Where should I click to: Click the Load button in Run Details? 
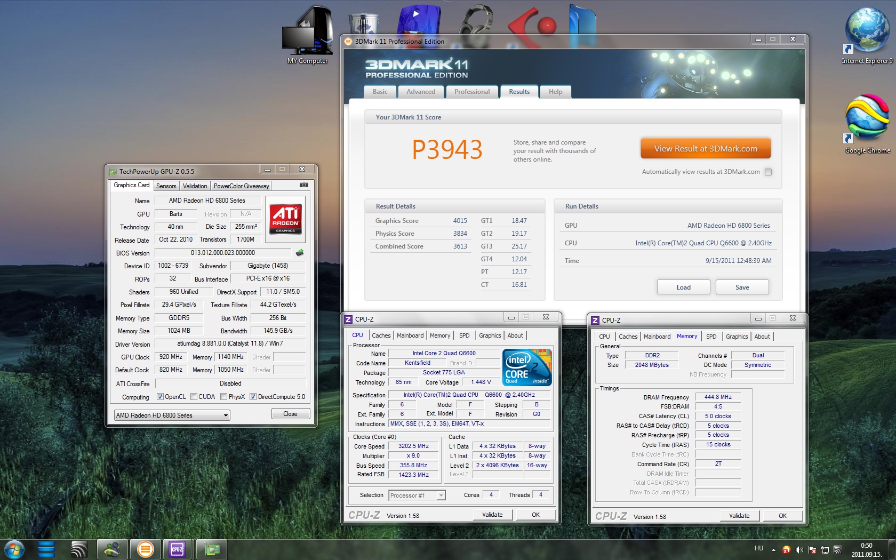684,287
